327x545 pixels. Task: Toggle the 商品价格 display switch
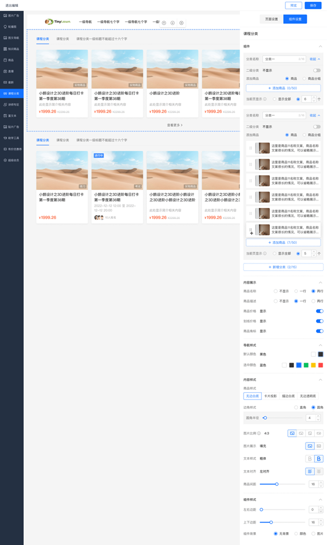coord(319,311)
